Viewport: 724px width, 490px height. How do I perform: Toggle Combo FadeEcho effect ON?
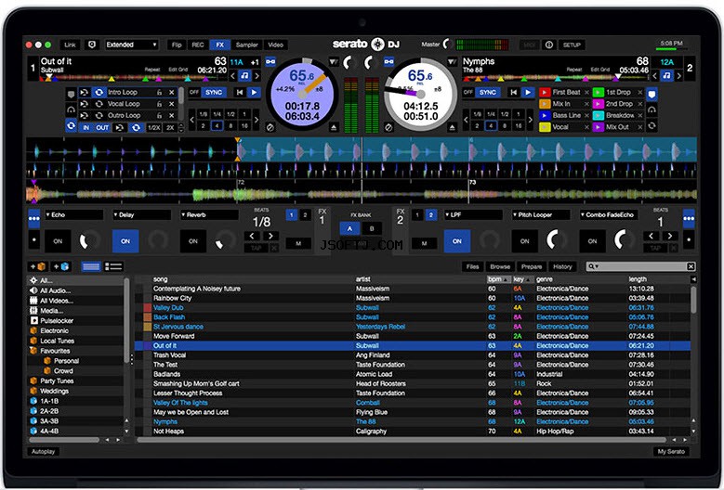[592, 241]
